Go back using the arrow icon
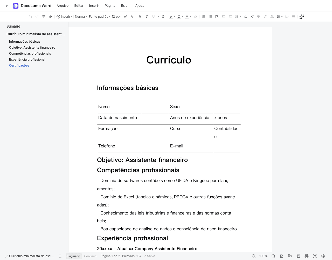Image resolution: width=332 pixels, height=260 pixels. pos(7,6)
